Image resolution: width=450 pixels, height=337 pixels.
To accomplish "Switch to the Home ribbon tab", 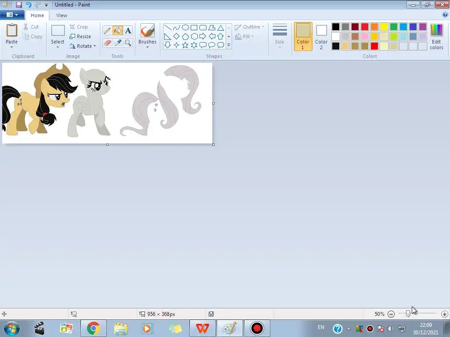I will [x=37, y=15].
